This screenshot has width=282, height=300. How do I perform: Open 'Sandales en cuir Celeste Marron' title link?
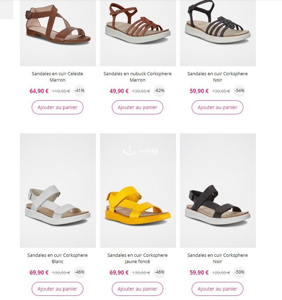point(58,77)
